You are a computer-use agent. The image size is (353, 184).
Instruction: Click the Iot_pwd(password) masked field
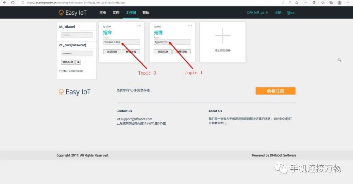pyautogui.click(x=77, y=54)
